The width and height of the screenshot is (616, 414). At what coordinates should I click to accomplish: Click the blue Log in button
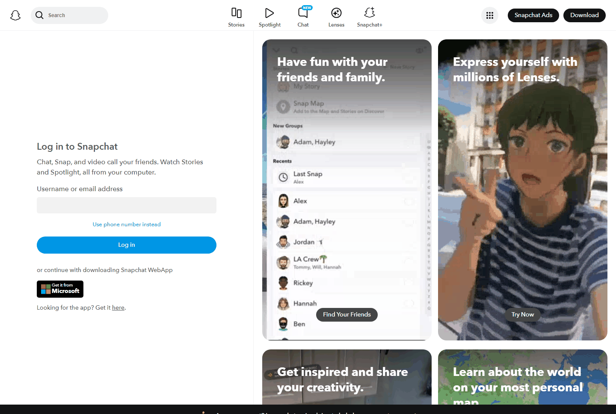127,245
